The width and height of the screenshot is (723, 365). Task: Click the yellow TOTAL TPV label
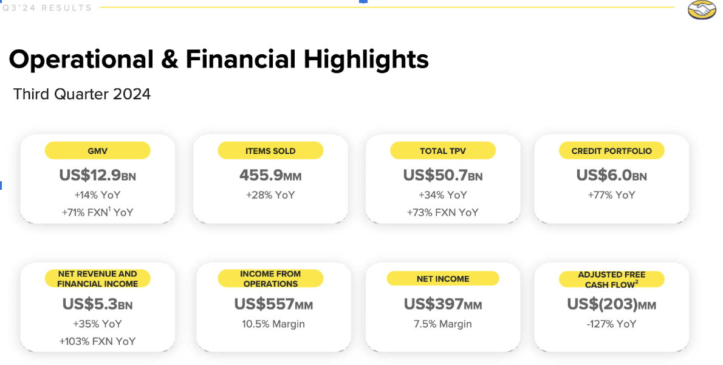pos(442,151)
